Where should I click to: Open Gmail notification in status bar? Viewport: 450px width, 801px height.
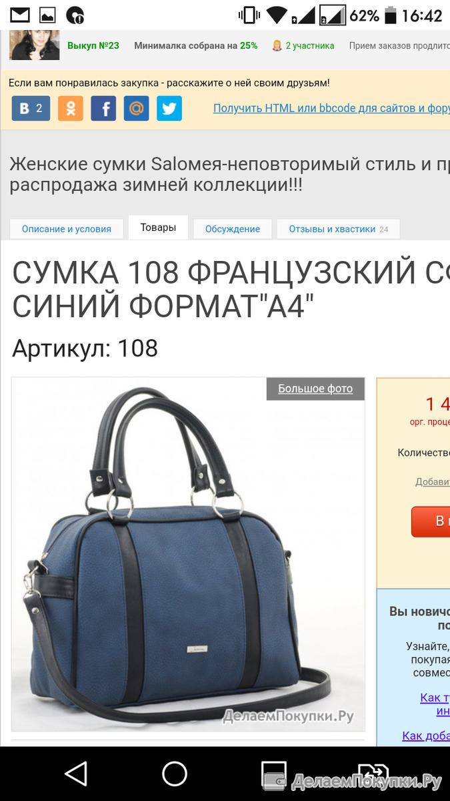20,15
